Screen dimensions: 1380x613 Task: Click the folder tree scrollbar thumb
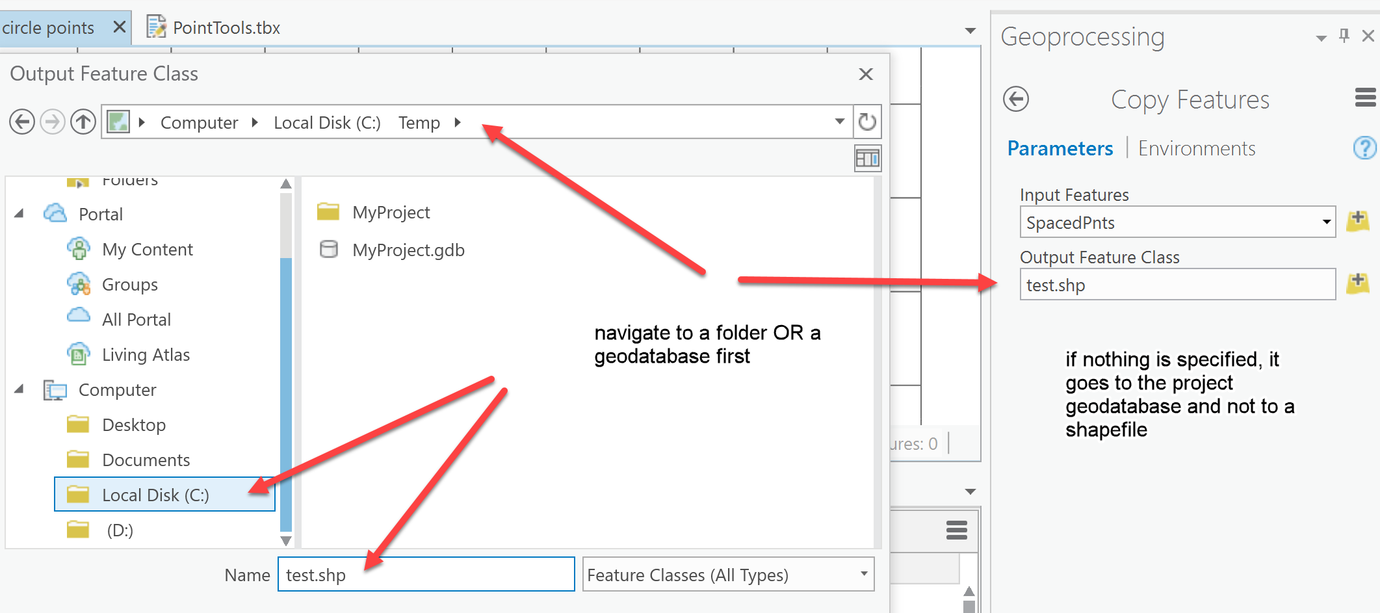pyautogui.click(x=286, y=390)
